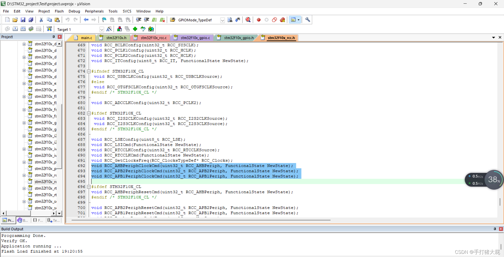Image resolution: width=504 pixels, height=257 pixels.
Task: Switch to stm32f10x_rcc.c tab
Action: tap(151, 38)
